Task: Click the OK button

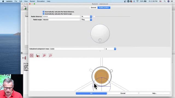Action: tap(91, 93)
